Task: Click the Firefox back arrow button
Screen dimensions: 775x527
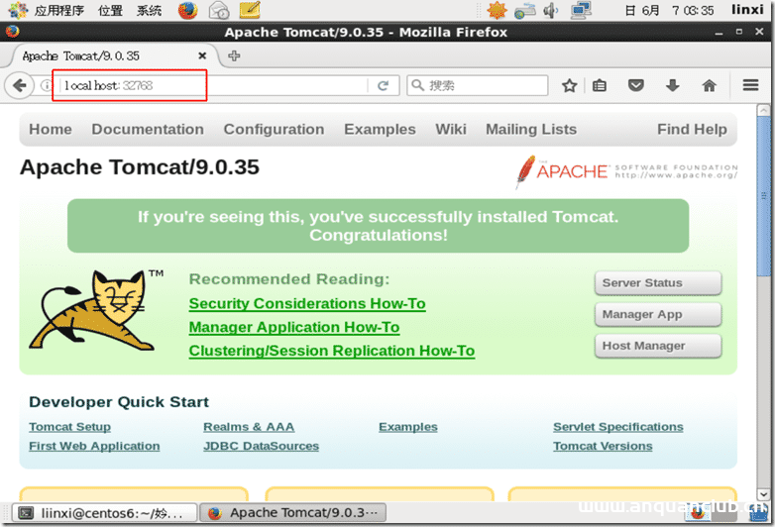Action: pyautogui.click(x=19, y=85)
